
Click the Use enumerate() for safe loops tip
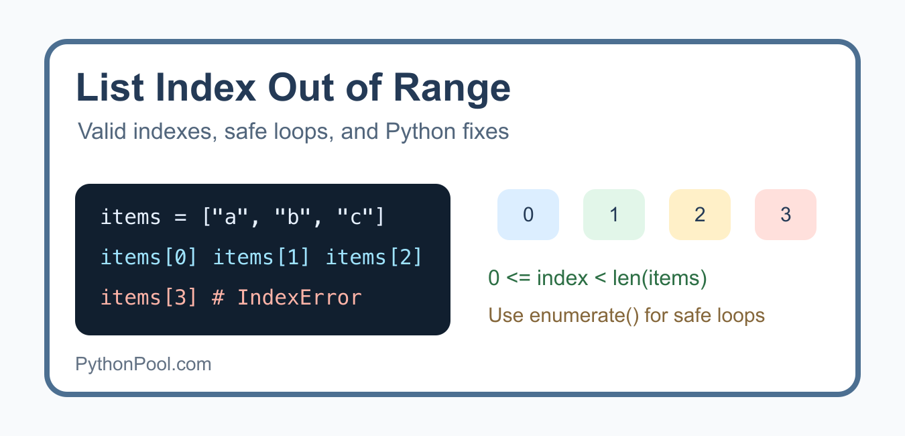(627, 315)
